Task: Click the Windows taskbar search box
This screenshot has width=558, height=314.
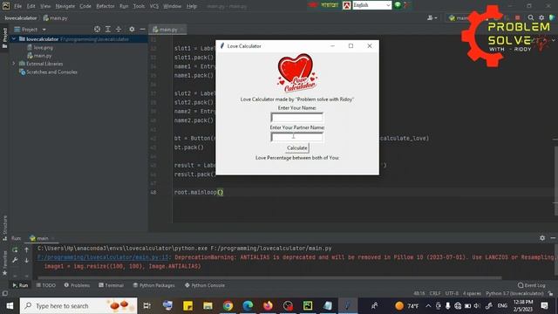Action: pos(78,306)
